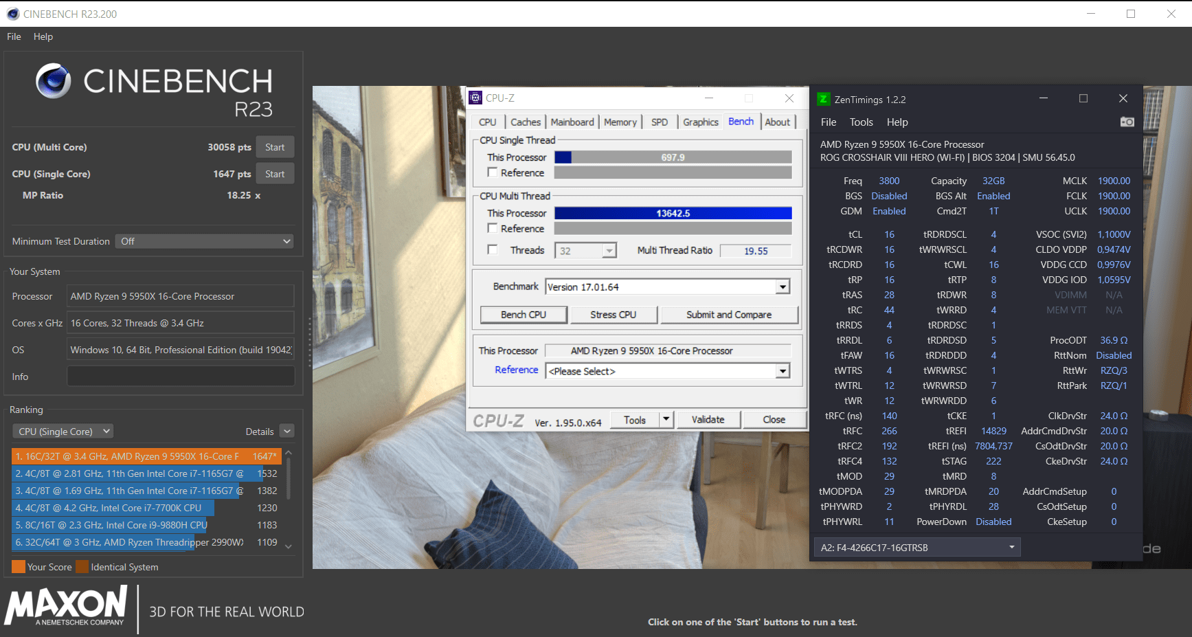Screen dimensions: 1192x637
Task: Switch to the Mainboard tab in CPU-Z
Action: tap(572, 122)
